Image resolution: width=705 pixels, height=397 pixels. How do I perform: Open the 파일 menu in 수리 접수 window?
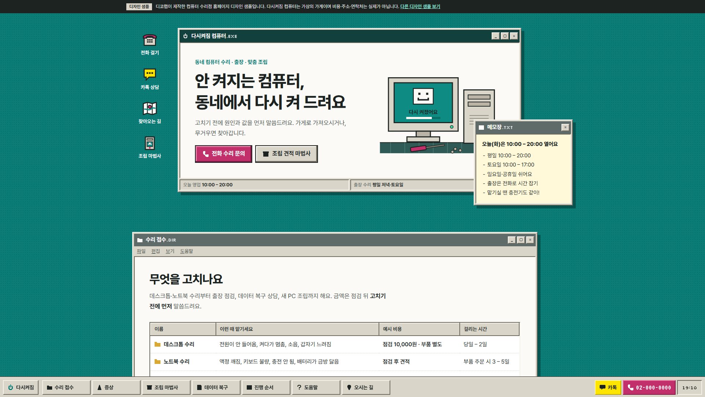point(141,251)
